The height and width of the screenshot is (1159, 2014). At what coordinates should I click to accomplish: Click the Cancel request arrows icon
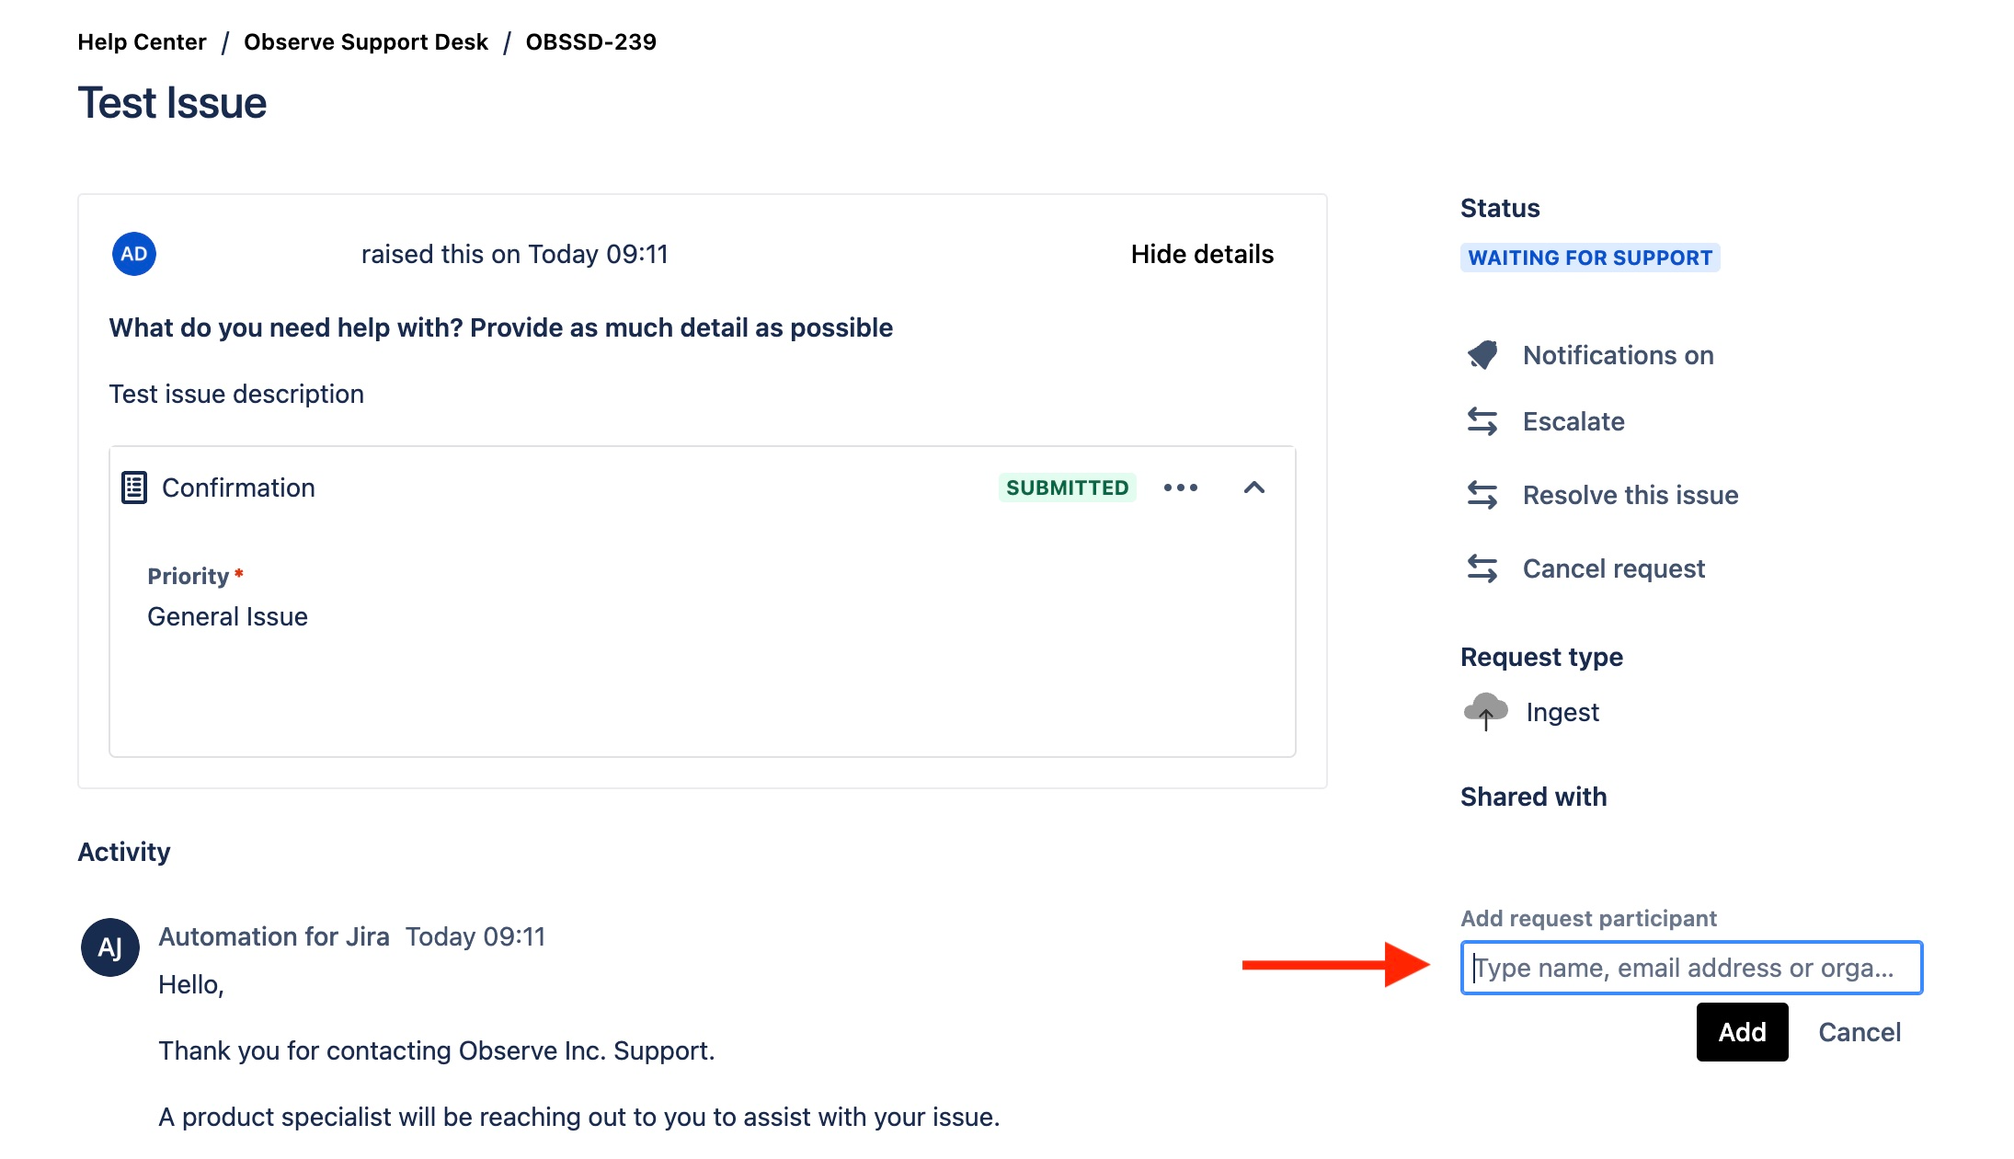click(x=1482, y=568)
